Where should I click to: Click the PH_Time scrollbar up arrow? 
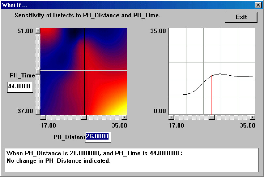click(x=38, y=31)
